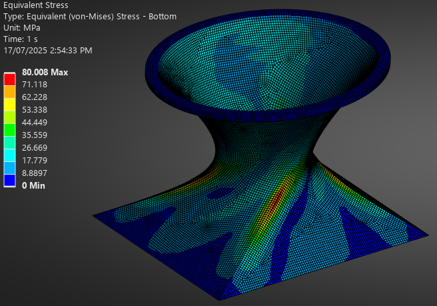Click the 'Equivalent Stress' title text
Screen dimensions: 437x306
click(x=36, y=5)
